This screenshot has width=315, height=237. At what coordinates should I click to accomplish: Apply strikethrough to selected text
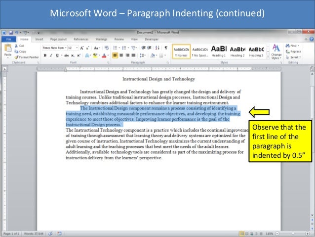pyautogui.click(x=67, y=55)
